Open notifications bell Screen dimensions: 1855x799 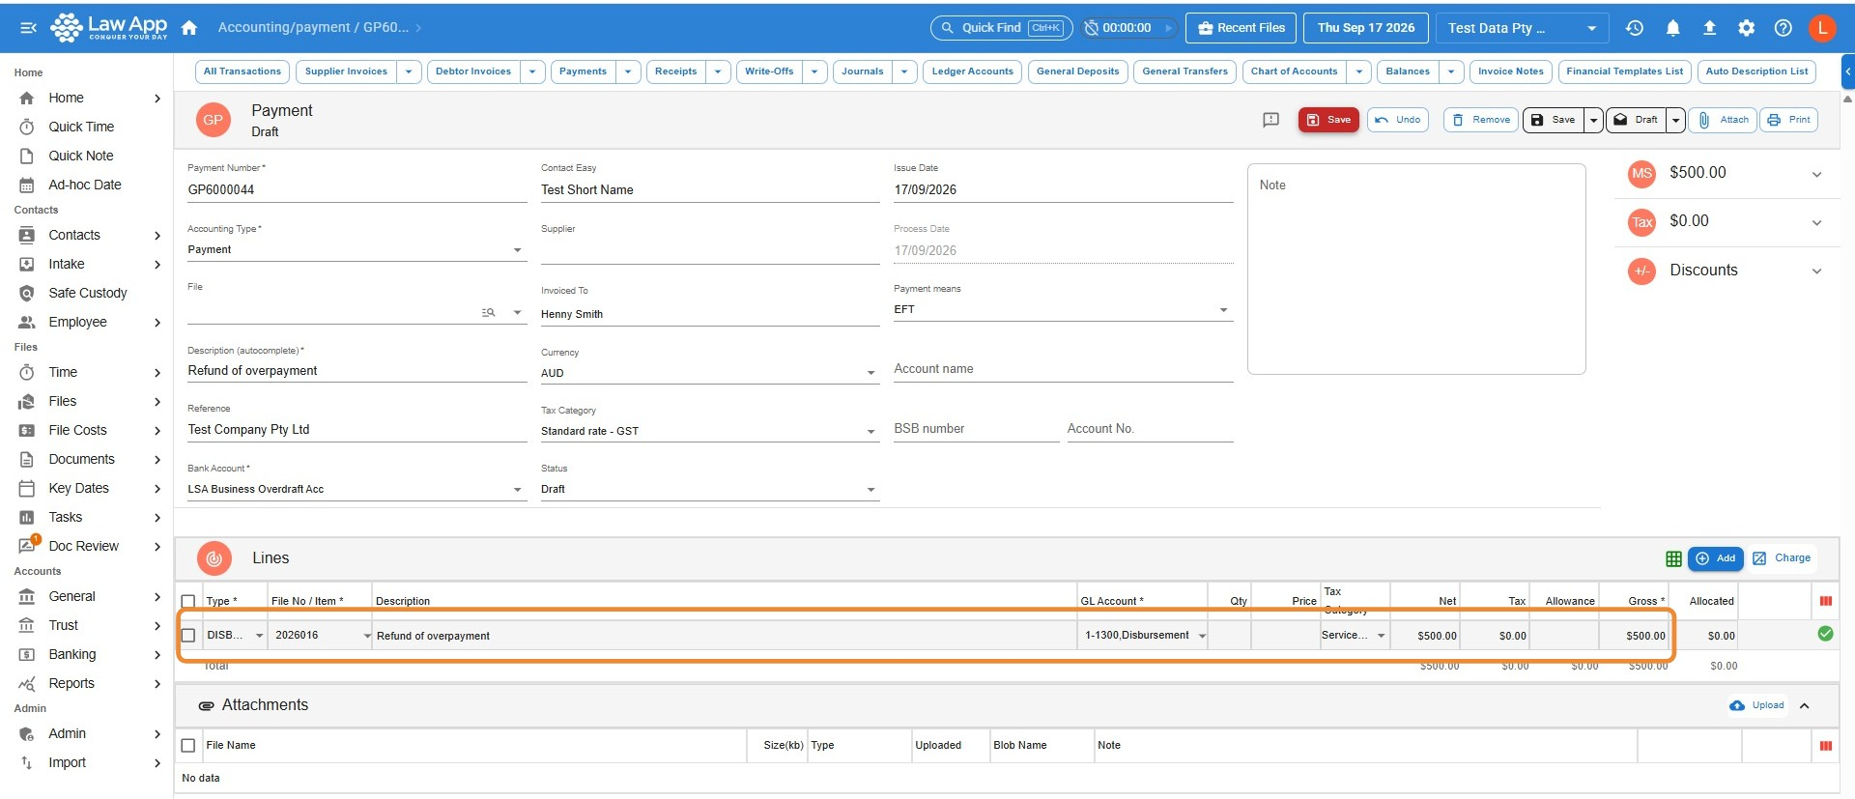pos(1672,28)
